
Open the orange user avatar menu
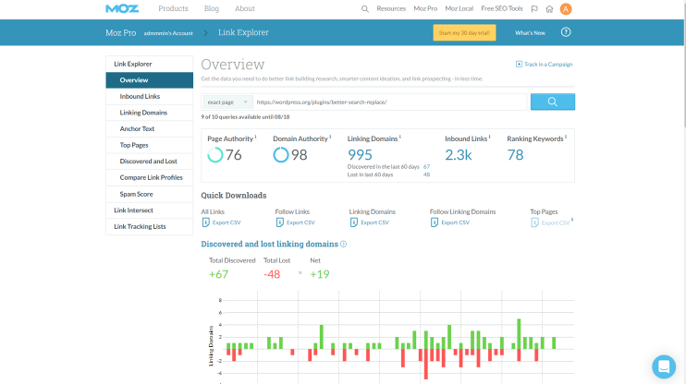(x=566, y=8)
